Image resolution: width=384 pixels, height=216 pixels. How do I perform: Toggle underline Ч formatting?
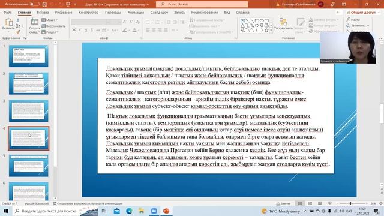pos(86,30)
